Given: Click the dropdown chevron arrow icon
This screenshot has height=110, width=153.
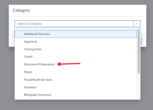Looking at the screenshot, I should pos(137,24).
